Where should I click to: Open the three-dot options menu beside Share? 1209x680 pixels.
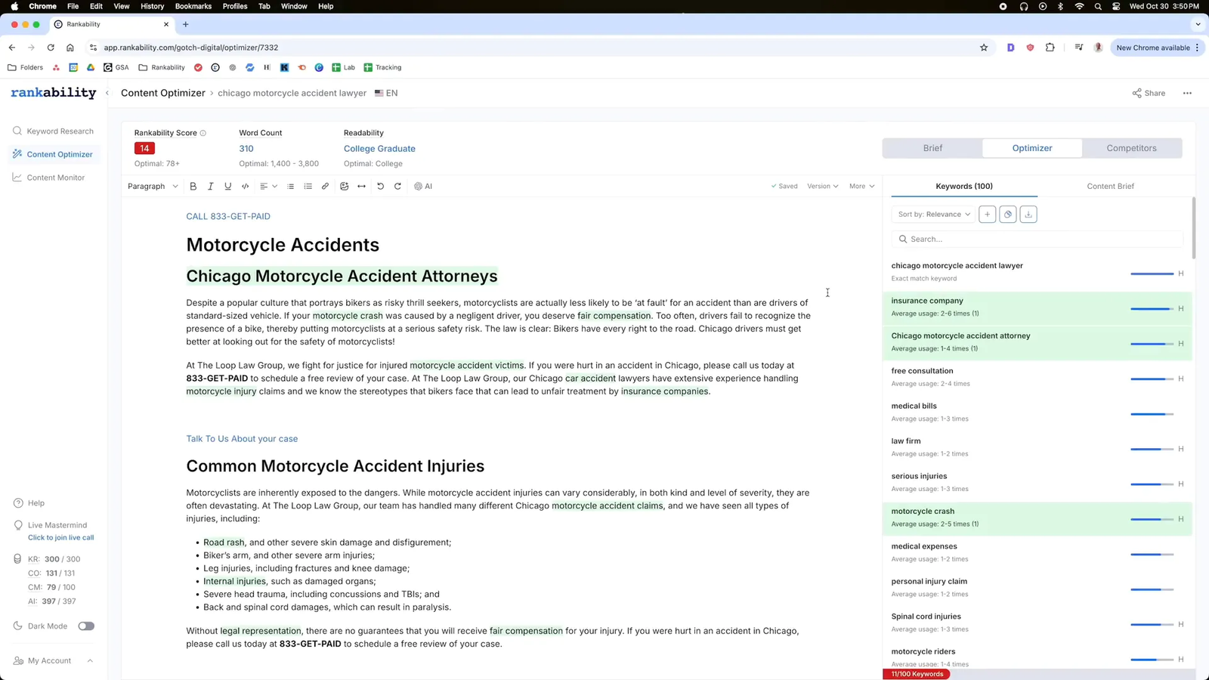click(1187, 94)
